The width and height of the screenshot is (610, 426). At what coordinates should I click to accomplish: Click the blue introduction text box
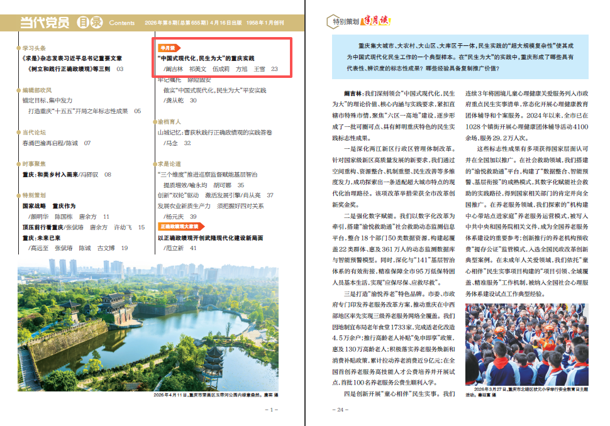click(460, 57)
